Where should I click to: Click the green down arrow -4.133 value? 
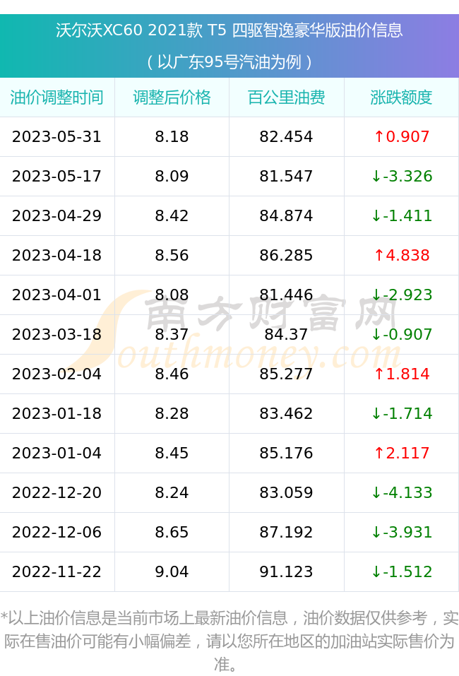pyautogui.click(x=401, y=492)
